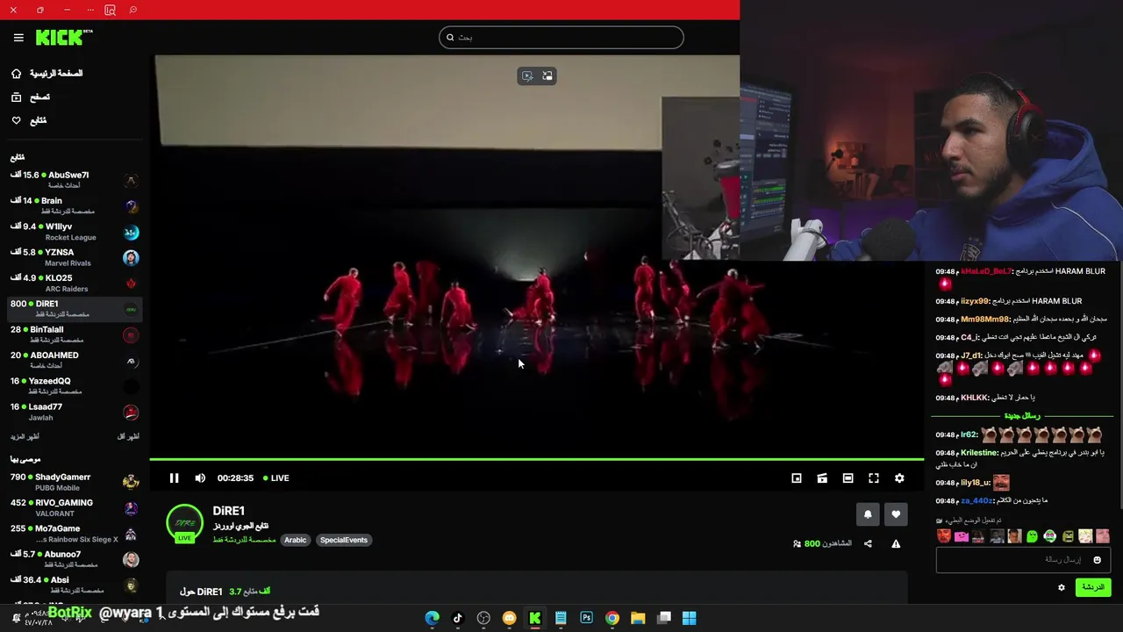Open Mo7aGame Rainbow Six Siege channel
1123x632 pixels.
[x=75, y=534]
